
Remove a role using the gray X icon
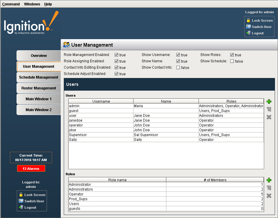pos(269,195)
